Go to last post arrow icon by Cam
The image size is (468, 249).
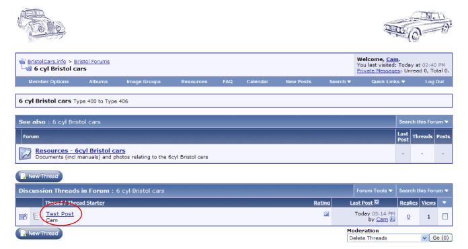tap(393, 219)
